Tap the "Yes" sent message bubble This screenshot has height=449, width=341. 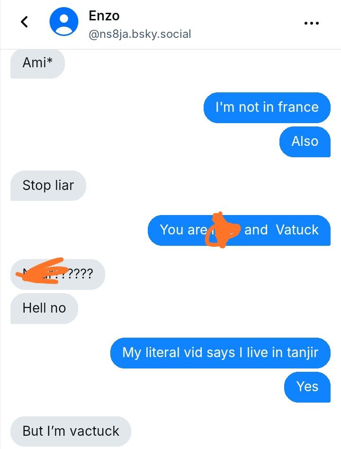point(307,387)
